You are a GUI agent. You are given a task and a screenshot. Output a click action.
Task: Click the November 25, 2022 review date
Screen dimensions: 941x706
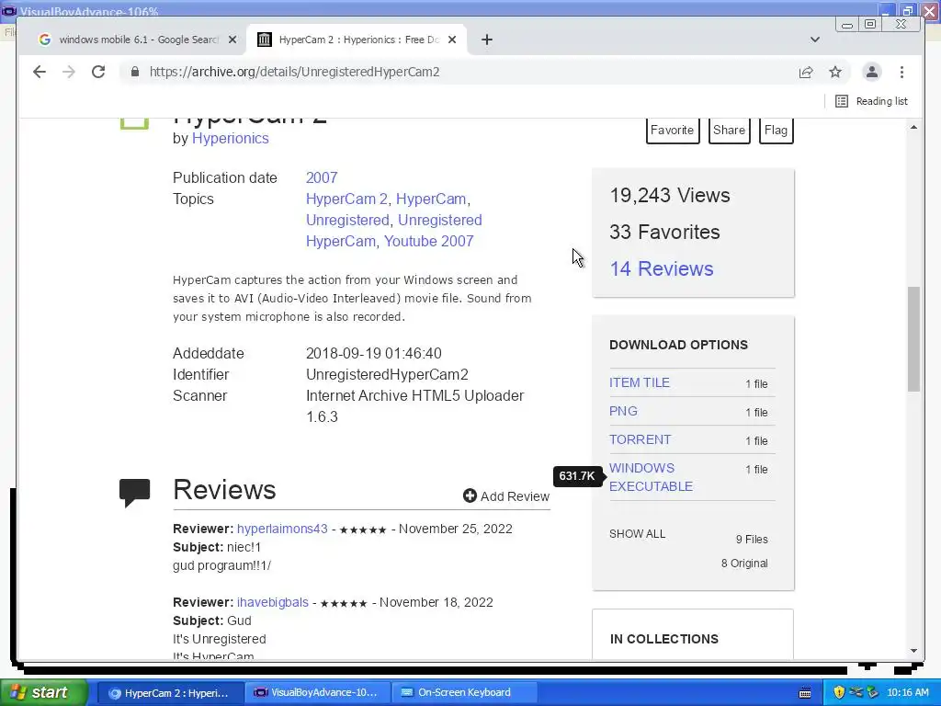pos(456,529)
